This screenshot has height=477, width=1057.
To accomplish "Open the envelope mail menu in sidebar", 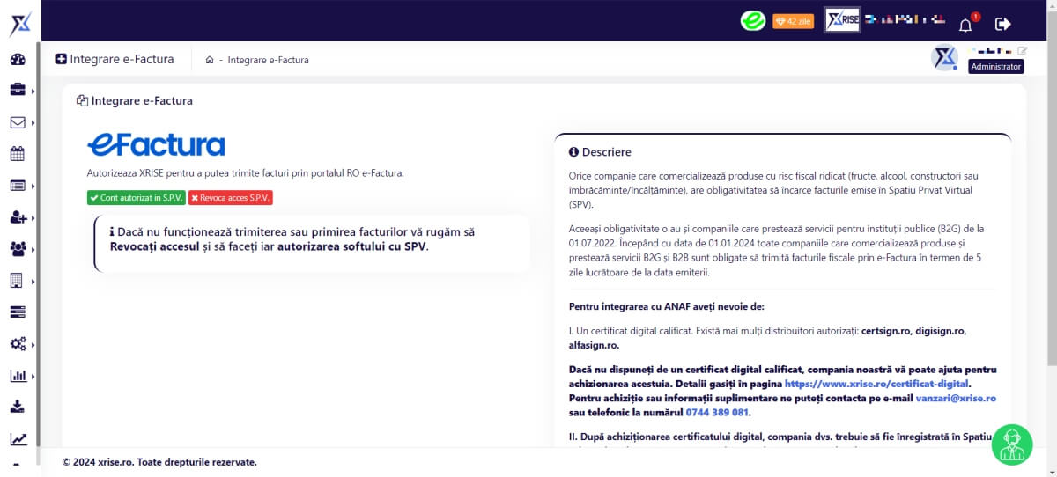I will tap(18, 122).
